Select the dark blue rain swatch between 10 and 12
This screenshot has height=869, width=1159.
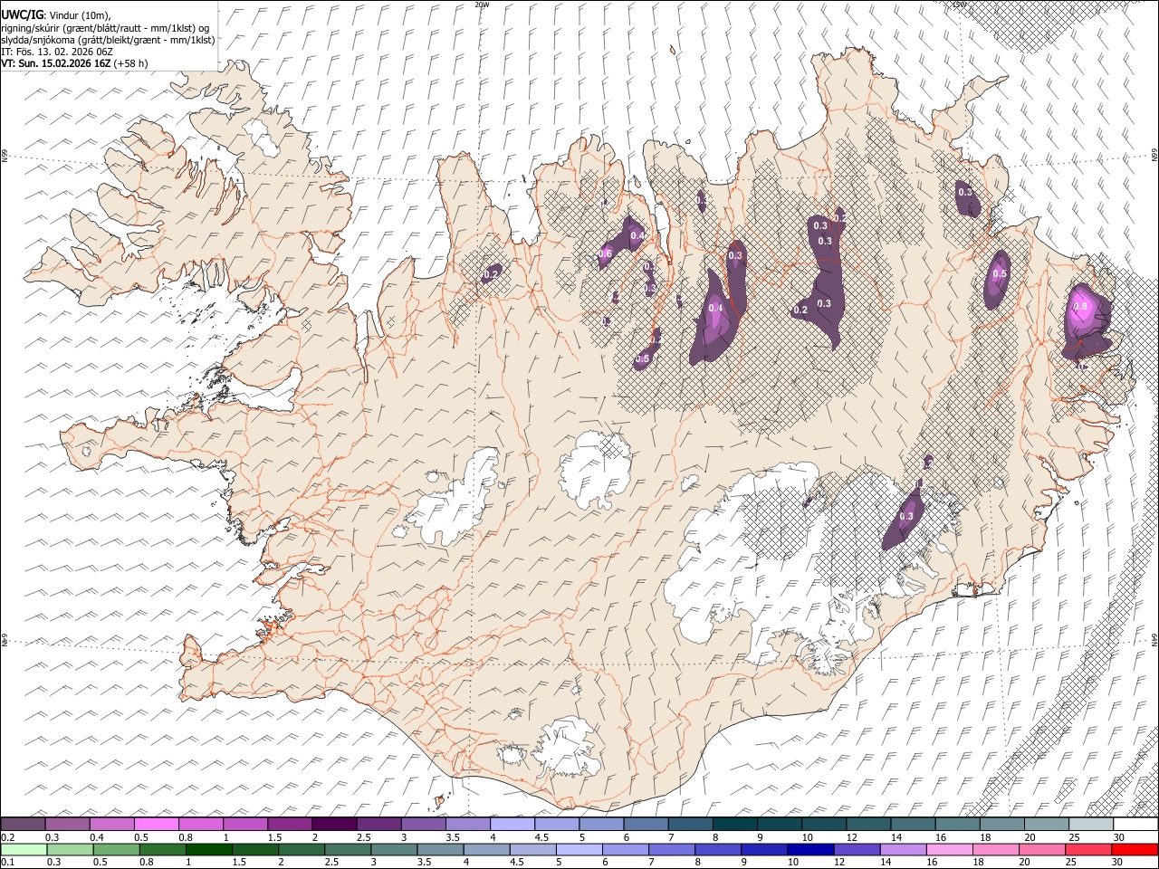click(809, 850)
